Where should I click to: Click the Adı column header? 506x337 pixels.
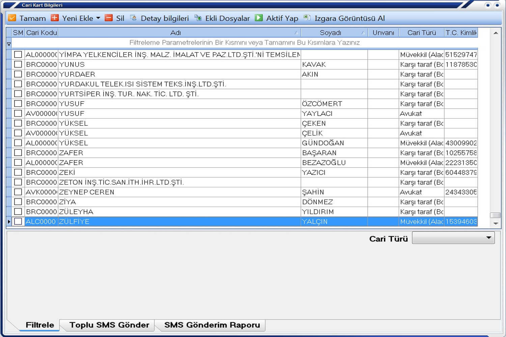[175, 33]
